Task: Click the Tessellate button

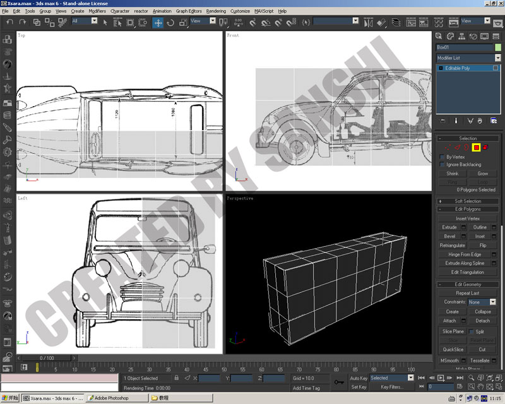Action: pos(480,360)
